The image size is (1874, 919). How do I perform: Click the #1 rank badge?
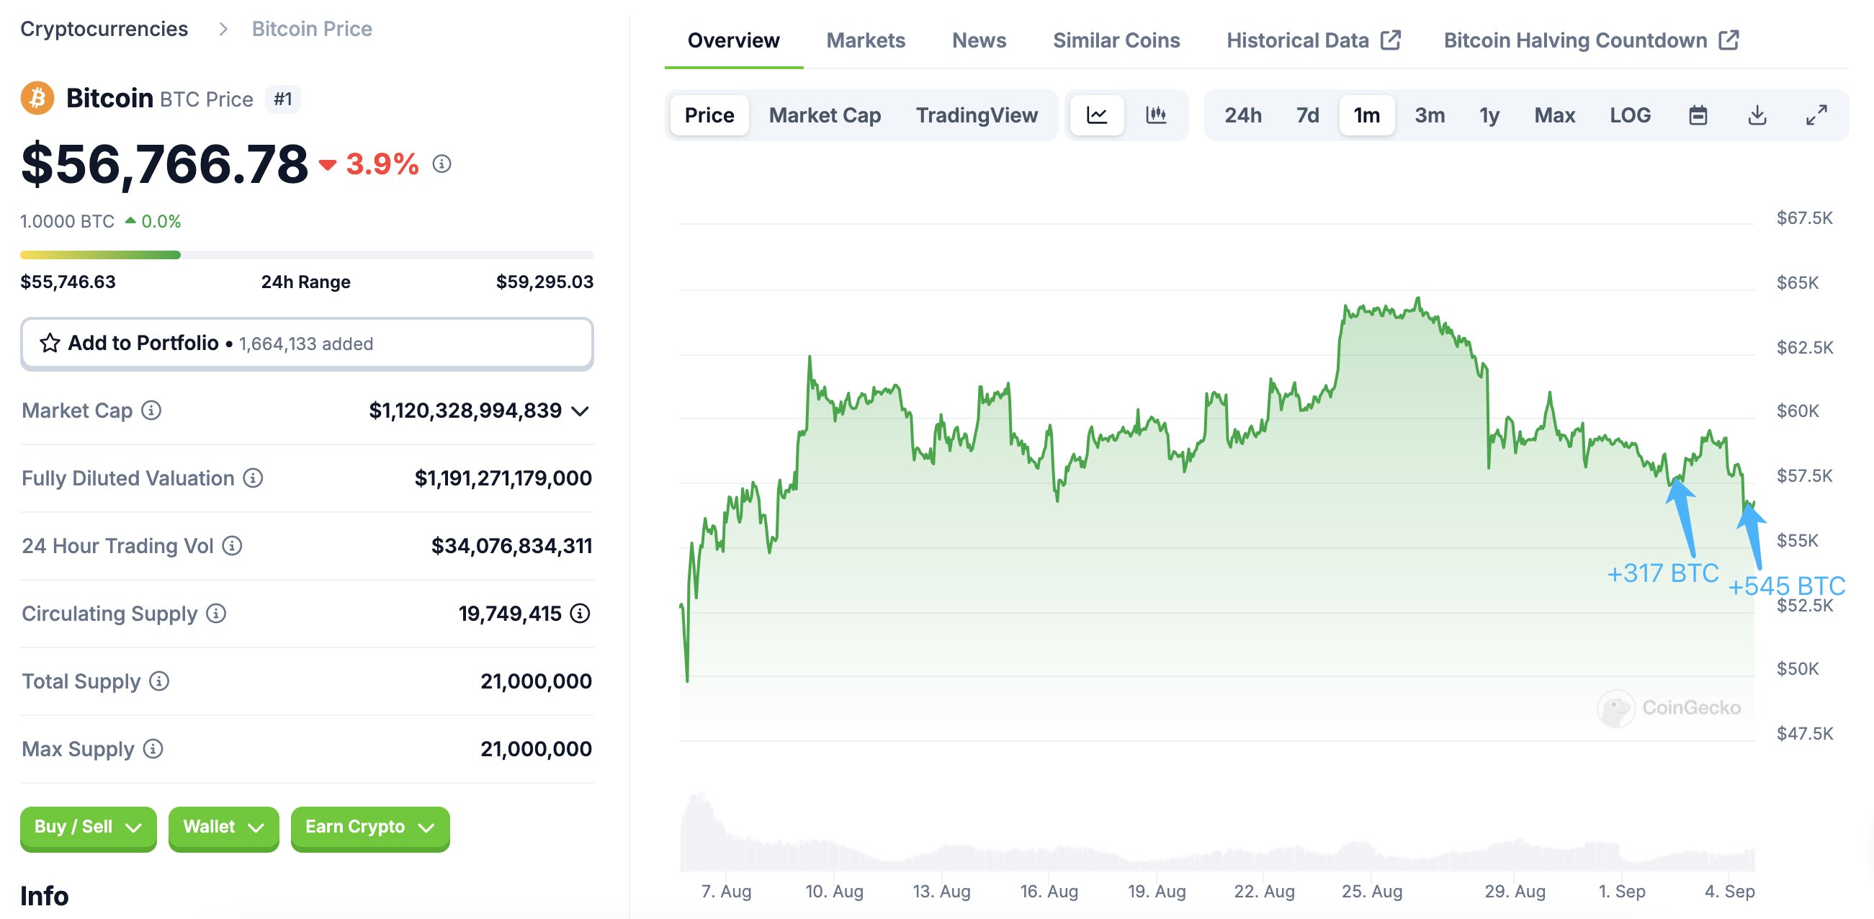(x=283, y=99)
